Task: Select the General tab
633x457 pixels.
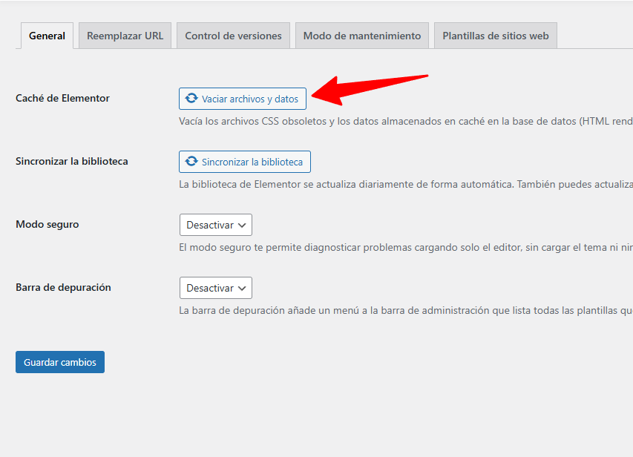Action: 47,36
